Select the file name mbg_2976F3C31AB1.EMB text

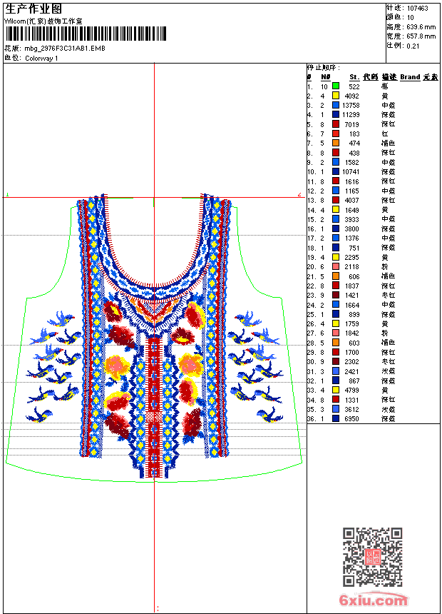click(65, 49)
